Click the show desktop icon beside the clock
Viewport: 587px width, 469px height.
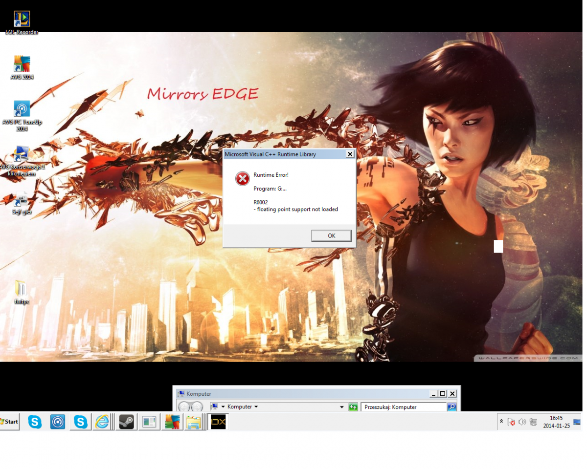pyautogui.click(x=577, y=422)
